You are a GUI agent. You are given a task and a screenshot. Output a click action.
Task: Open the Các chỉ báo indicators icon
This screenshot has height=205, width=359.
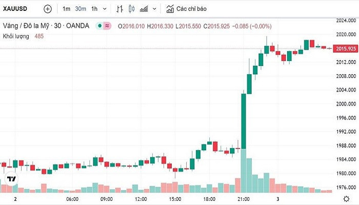[170, 9]
